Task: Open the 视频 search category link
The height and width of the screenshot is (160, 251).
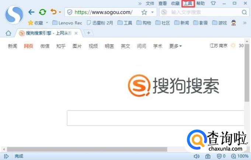Action: [x=93, y=46]
